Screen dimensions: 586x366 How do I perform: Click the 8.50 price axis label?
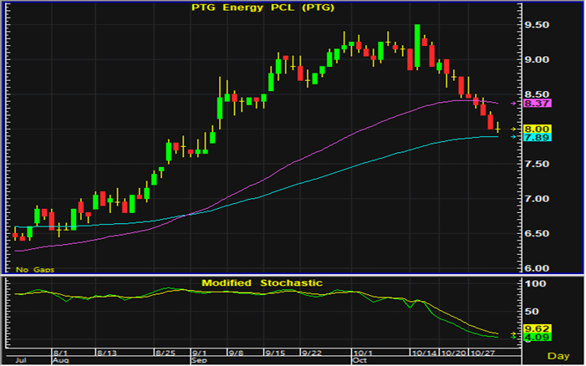pos(537,94)
